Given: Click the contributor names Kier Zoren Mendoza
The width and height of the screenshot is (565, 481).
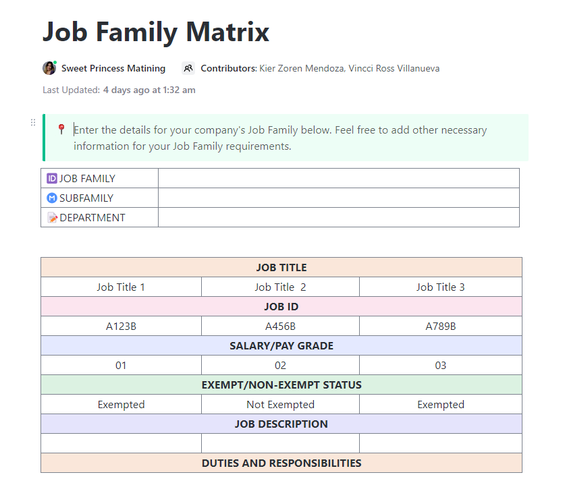Looking at the screenshot, I should [300, 68].
